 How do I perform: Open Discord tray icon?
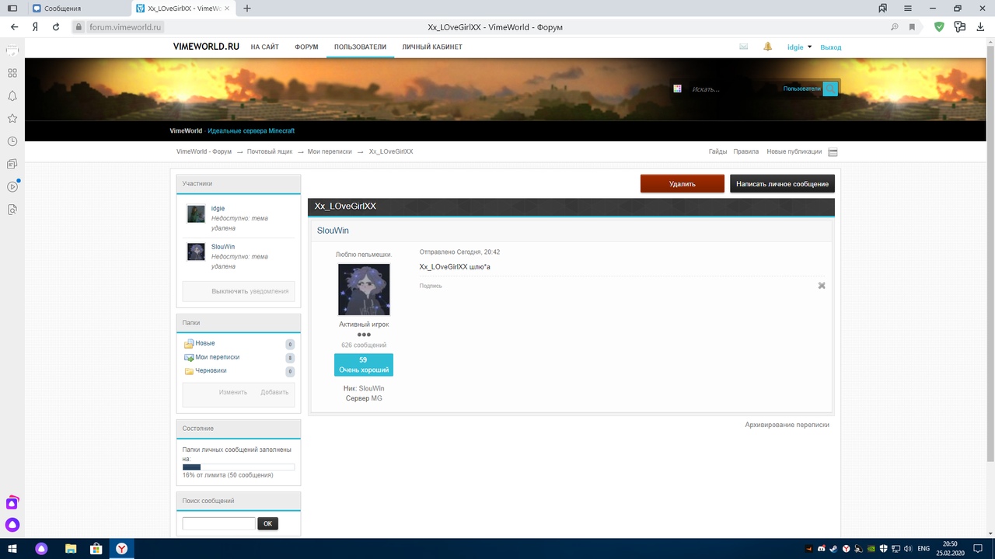tap(822, 549)
